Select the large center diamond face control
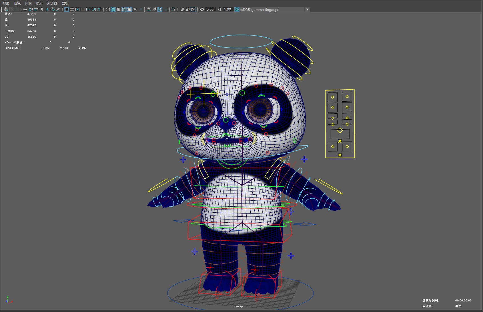This screenshot has height=312, width=483. (x=340, y=131)
